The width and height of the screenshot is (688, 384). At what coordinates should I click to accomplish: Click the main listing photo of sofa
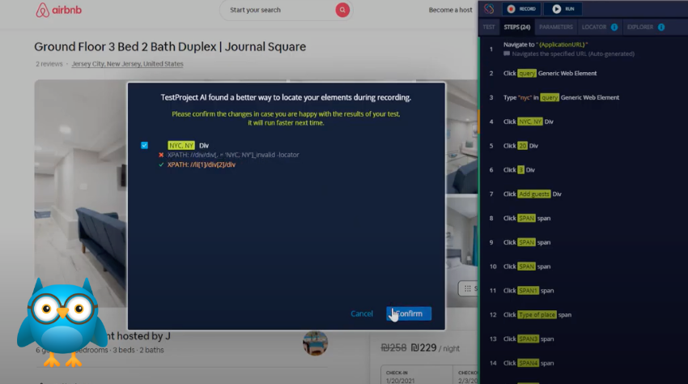point(81,194)
